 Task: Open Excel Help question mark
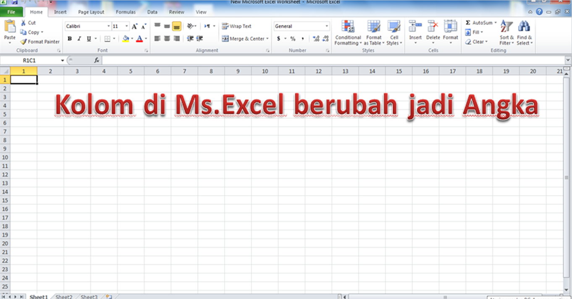click(539, 12)
